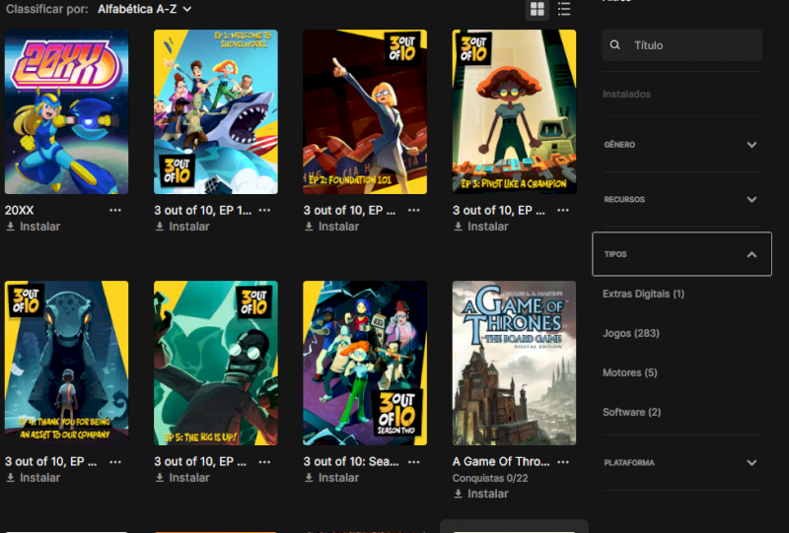
Task: Open three-dot menu for 3 out of 10 Season Two
Action: tap(414, 461)
